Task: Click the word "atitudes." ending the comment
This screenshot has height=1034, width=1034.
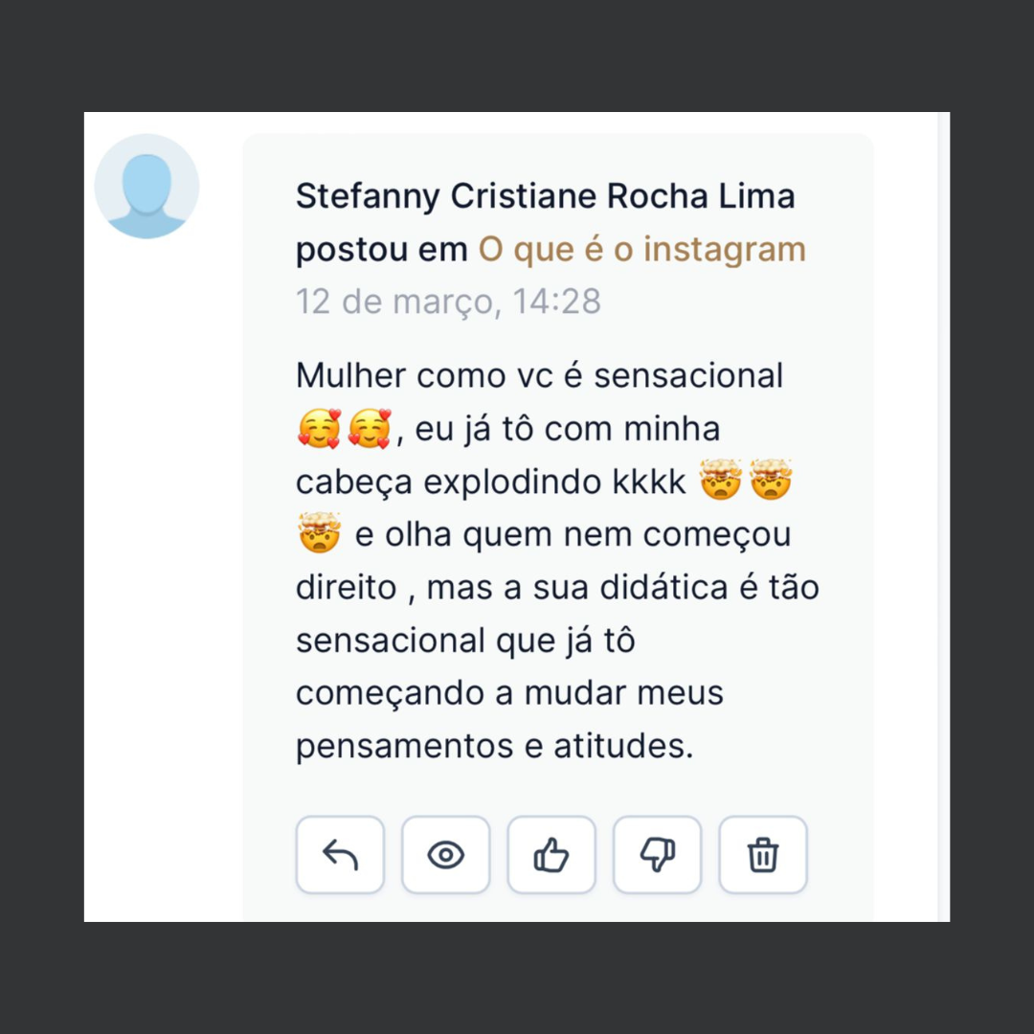Action: [x=623, y=746]
